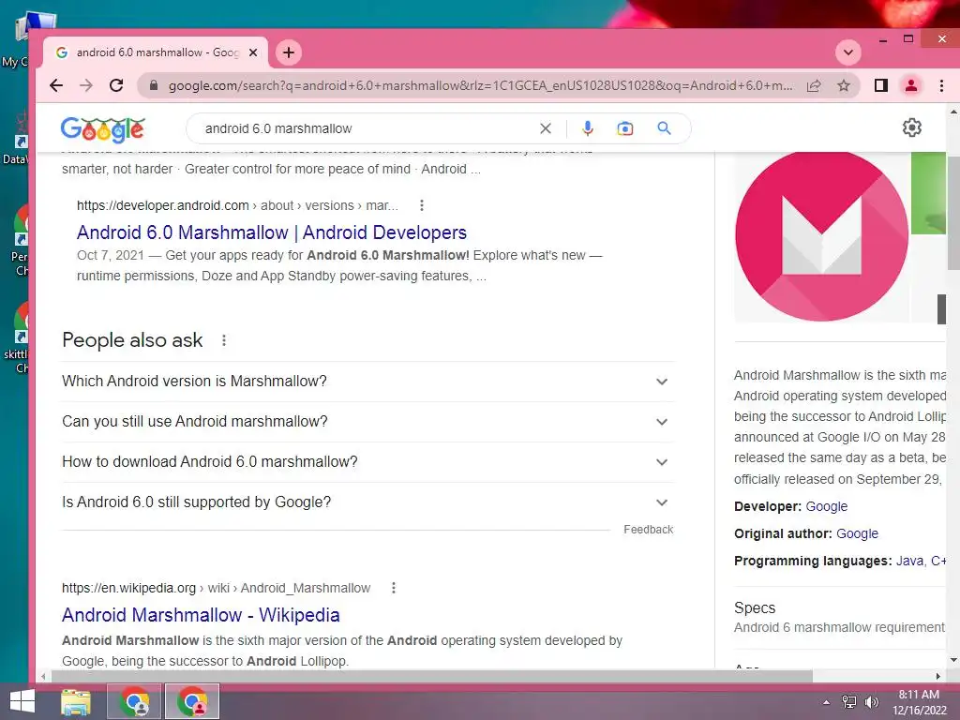
Task: Click the Feedback link under questions
Action: pos(649,530)
